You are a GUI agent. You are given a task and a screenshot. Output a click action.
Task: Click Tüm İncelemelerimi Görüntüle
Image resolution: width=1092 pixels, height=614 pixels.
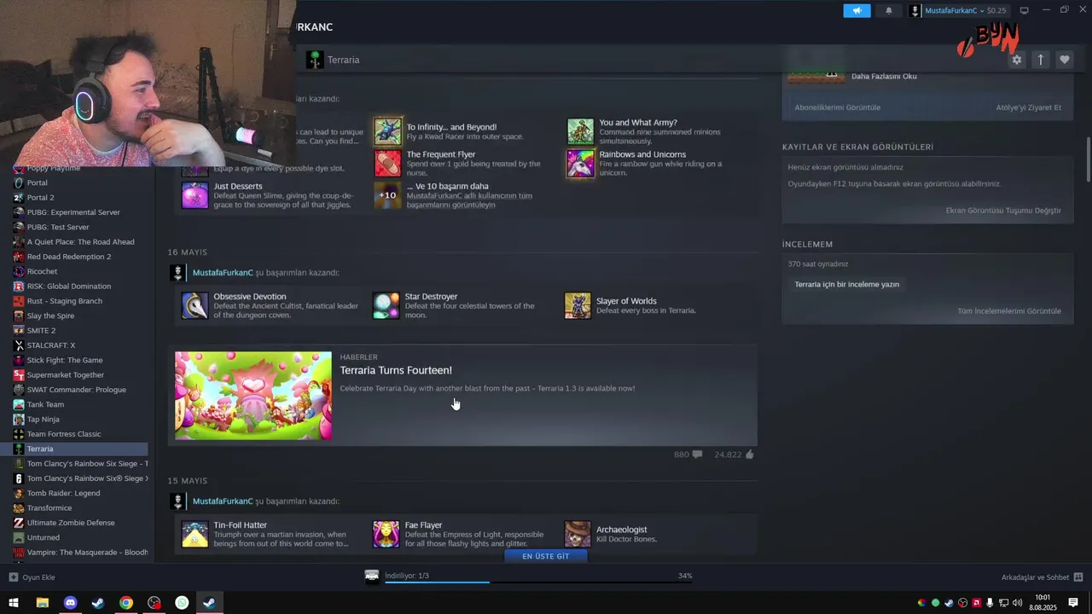tap(1009, 311)
